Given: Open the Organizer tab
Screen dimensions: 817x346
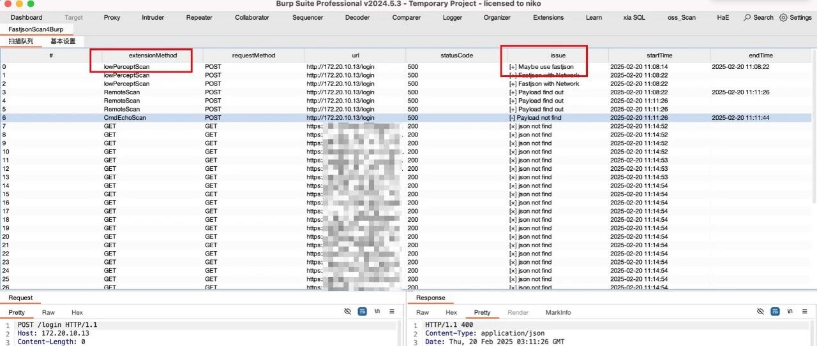Looking at the screenshot, I should click(497, 18).
